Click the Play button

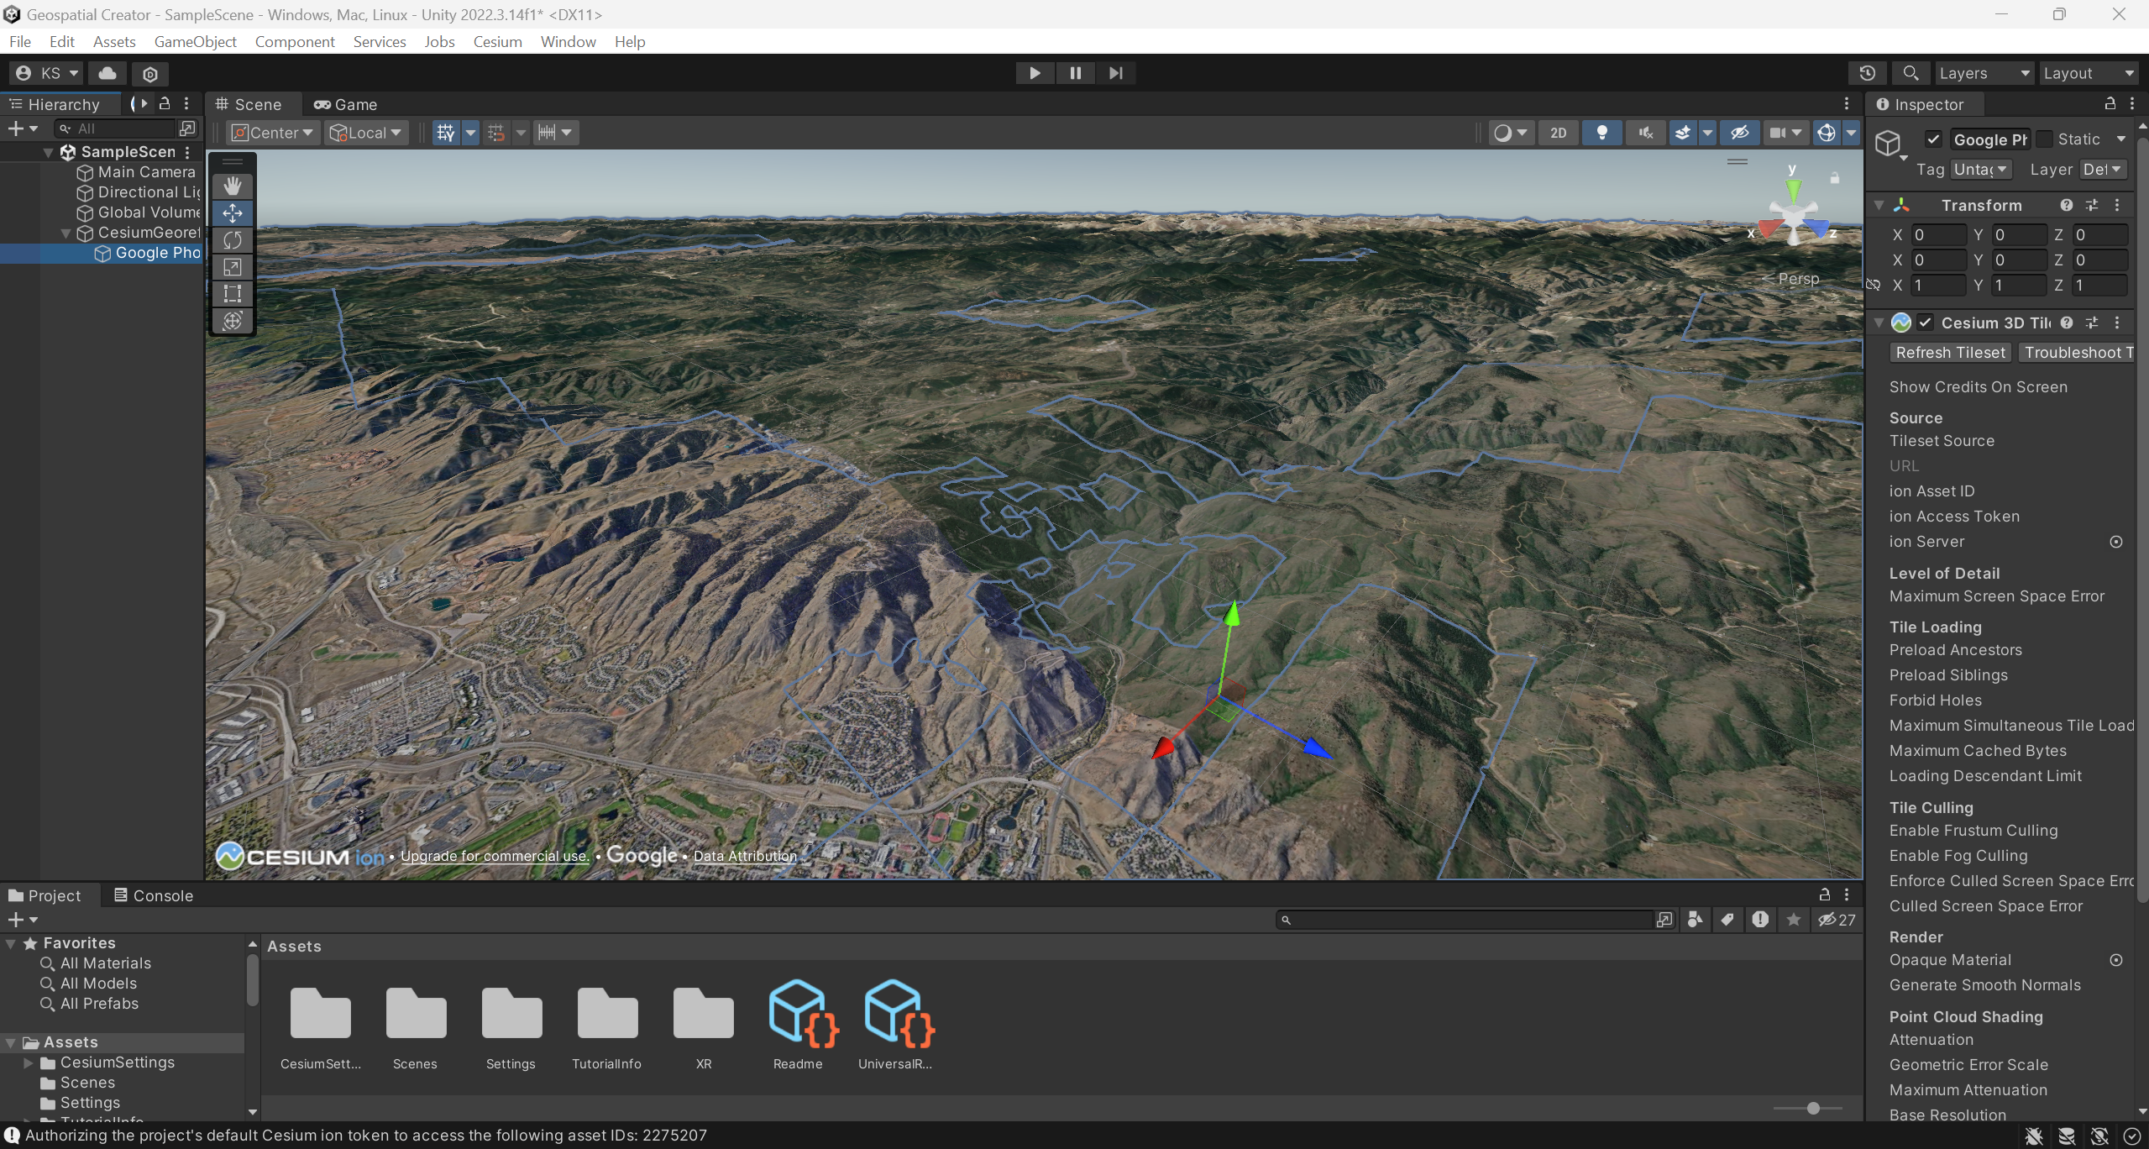tap(1035, 73)
